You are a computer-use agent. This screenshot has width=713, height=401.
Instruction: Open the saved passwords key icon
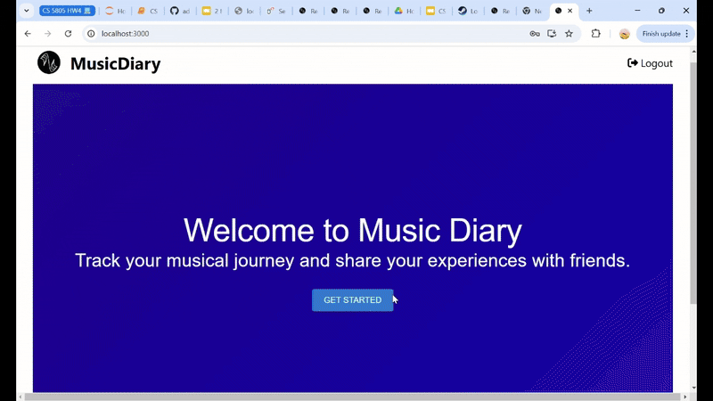coord(535,34)
